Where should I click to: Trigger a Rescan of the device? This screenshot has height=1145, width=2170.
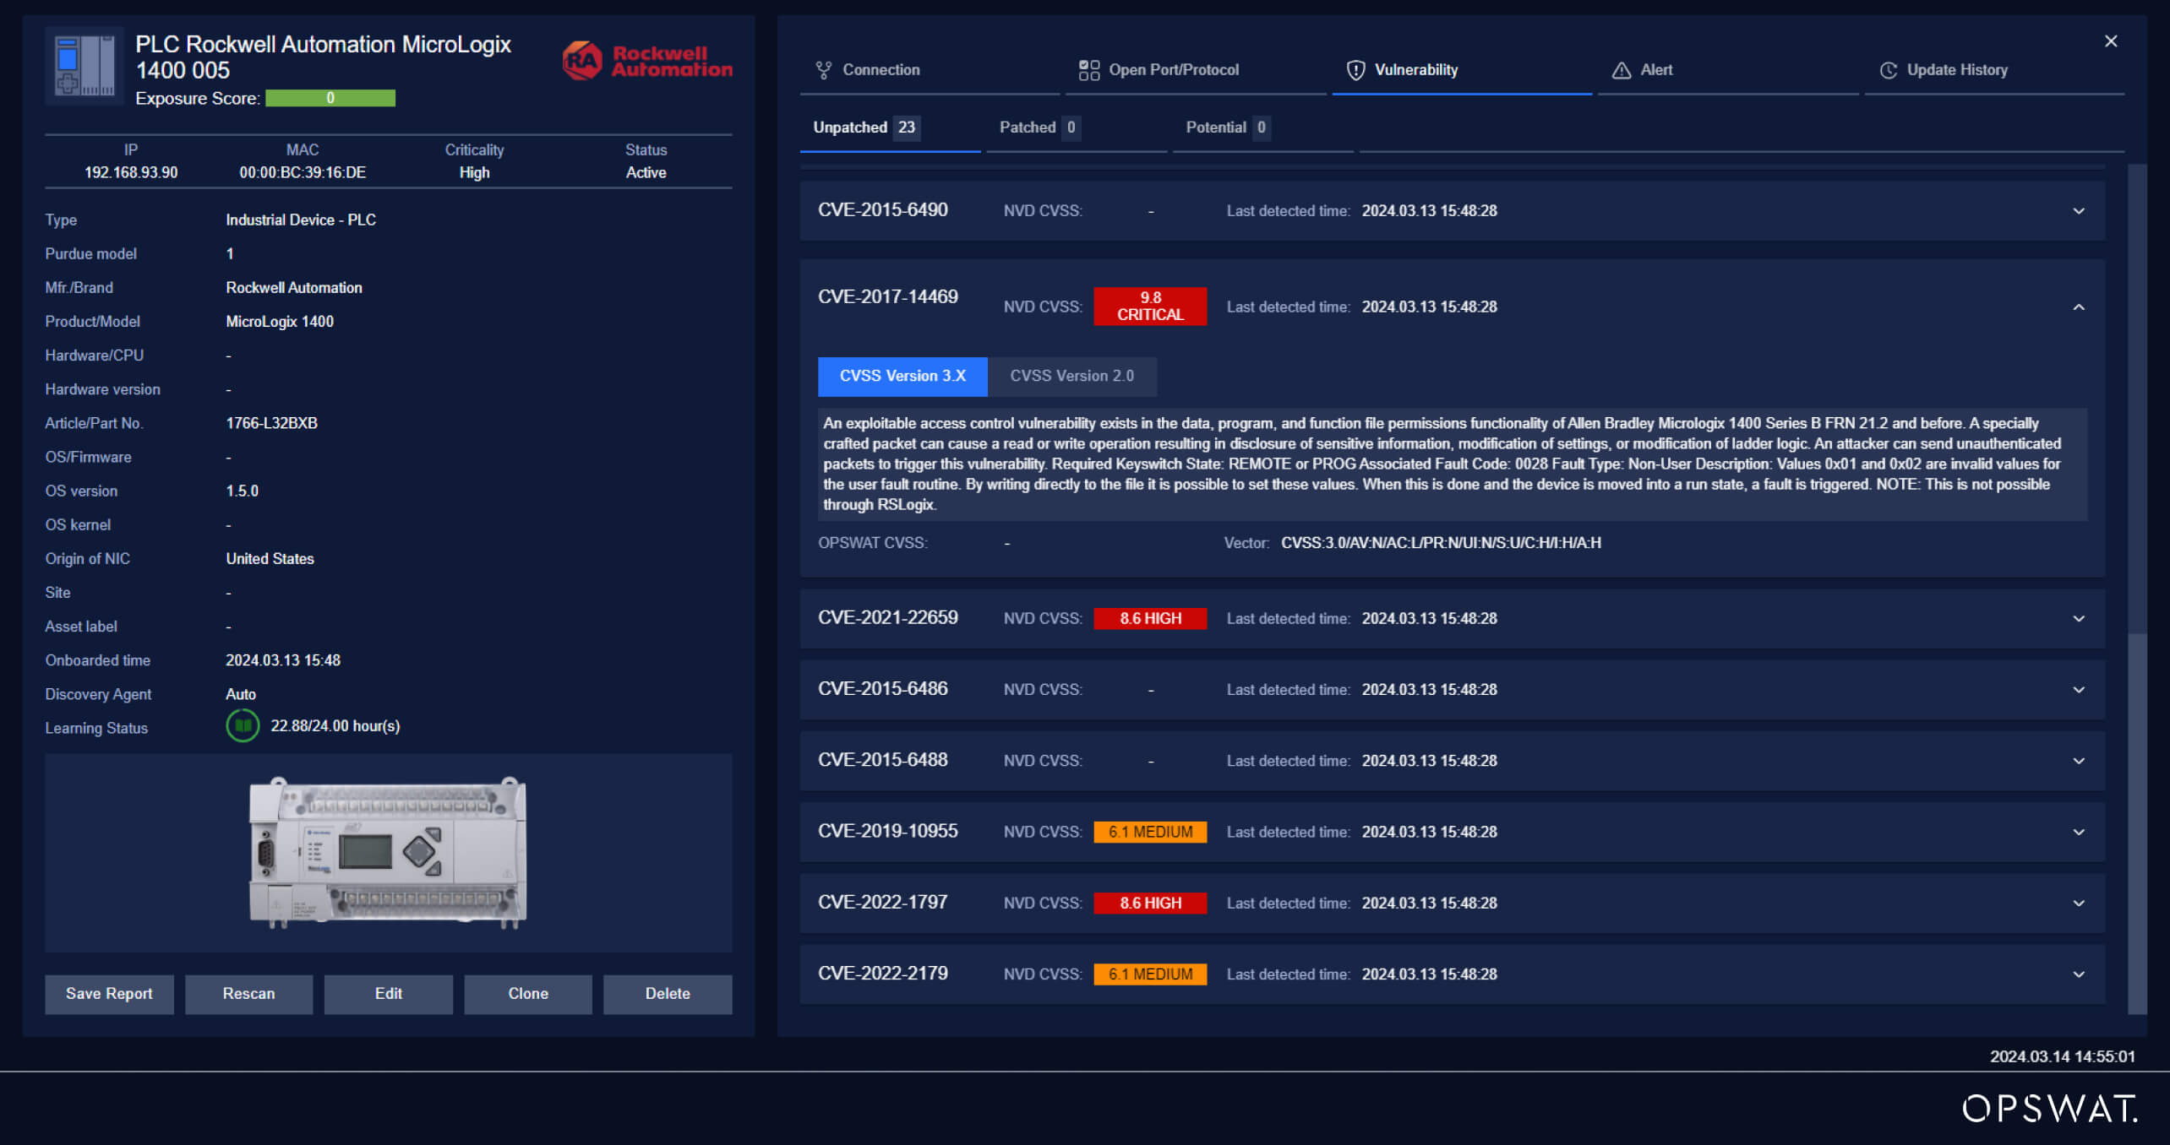click(248, 994)
